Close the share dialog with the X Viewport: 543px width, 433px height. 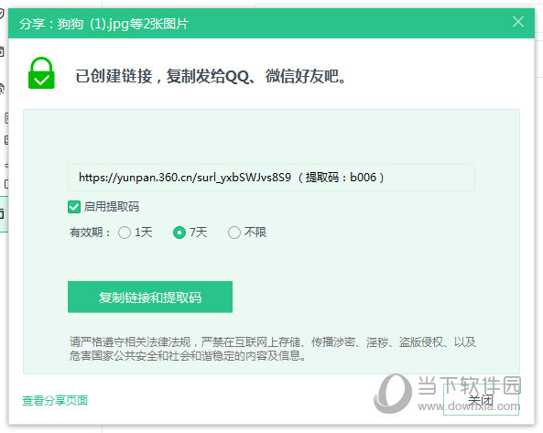coord(518,22)
